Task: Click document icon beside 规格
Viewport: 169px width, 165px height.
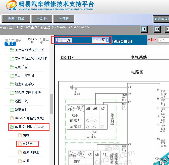Action: (20, 135)
